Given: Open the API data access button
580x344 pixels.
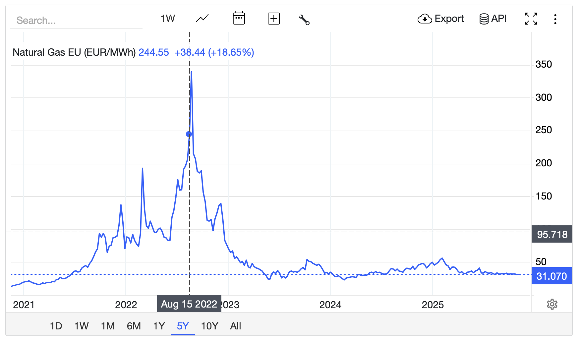Looking at the screenshot, I should click(x=493, y=19).
